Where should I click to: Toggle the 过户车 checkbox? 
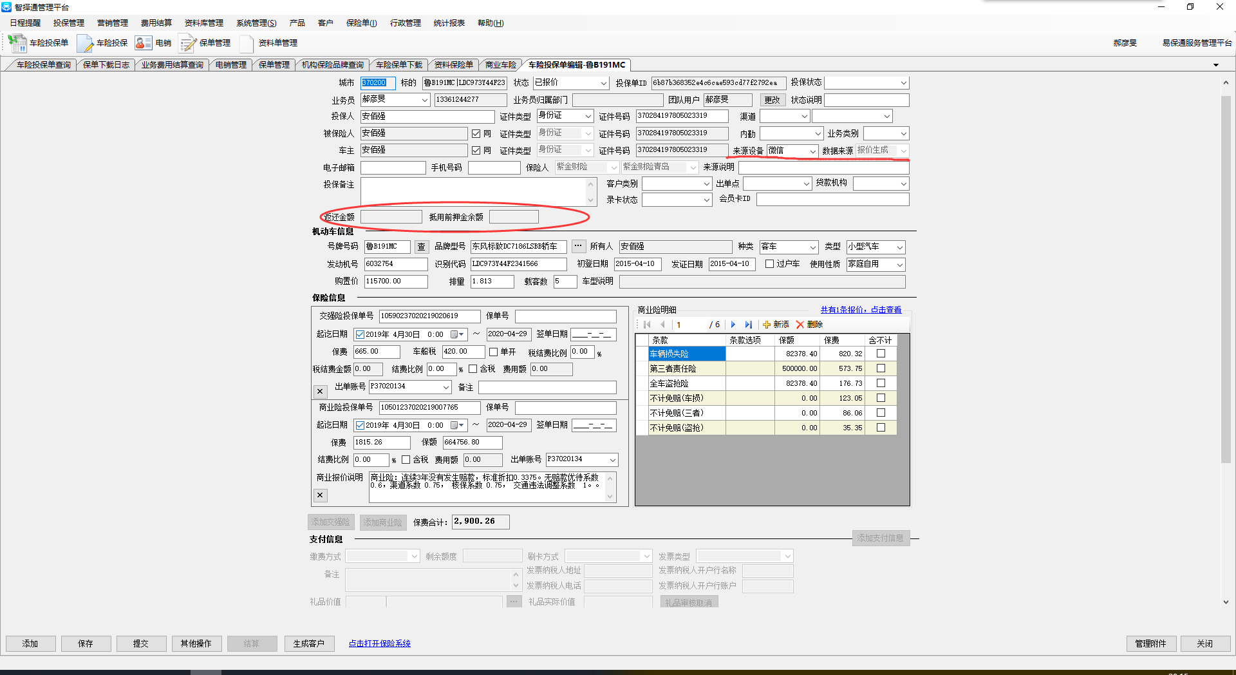tap(769, 264)
